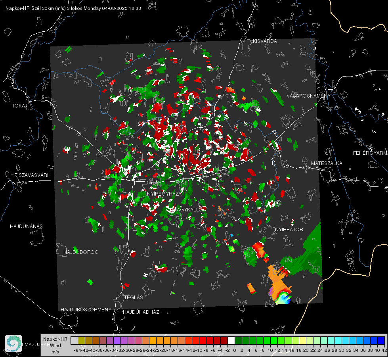Select the TOKAJ town label
This screenshot has width=388, height=357.
tap(19, 106)
